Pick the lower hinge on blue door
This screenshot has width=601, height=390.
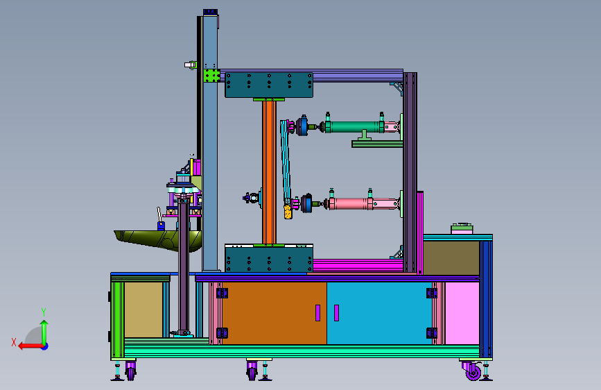[x=432, y=333]
